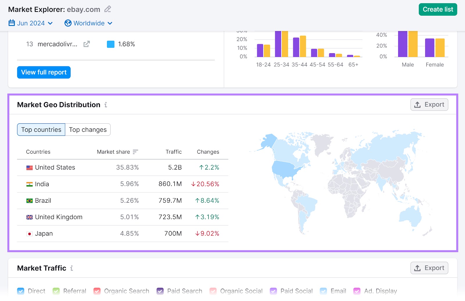The image size is (465, 301).
Task: Open the calendar icon for Jun 2024
Action: [x=12, y=23]
